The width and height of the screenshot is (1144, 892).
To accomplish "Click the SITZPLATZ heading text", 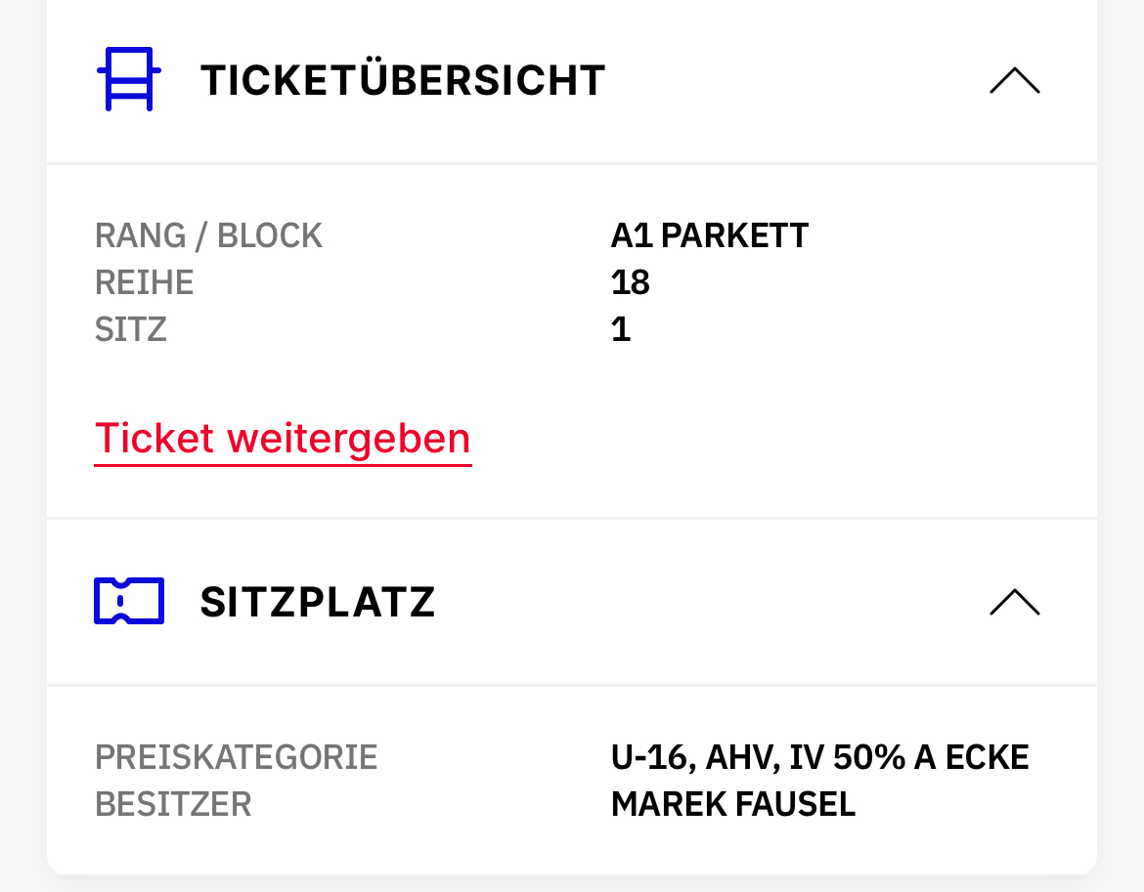I will tap(318, 602).
